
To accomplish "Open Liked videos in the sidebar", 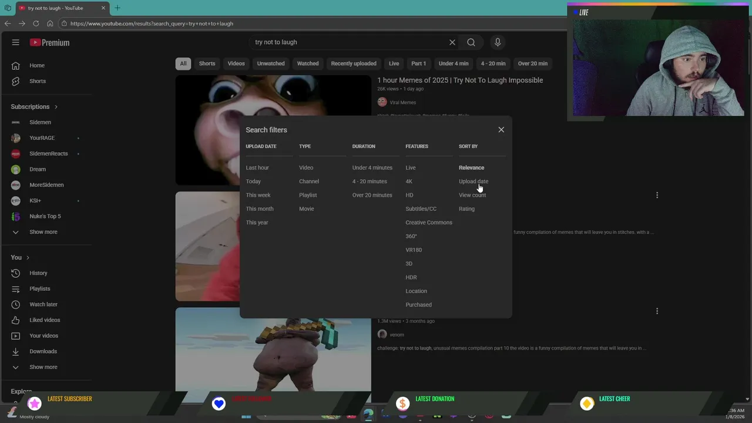I will [x=46, y=320].
